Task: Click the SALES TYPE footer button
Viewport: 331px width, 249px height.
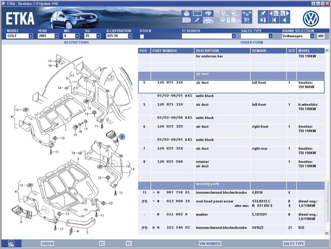Action: coord(294,244)
